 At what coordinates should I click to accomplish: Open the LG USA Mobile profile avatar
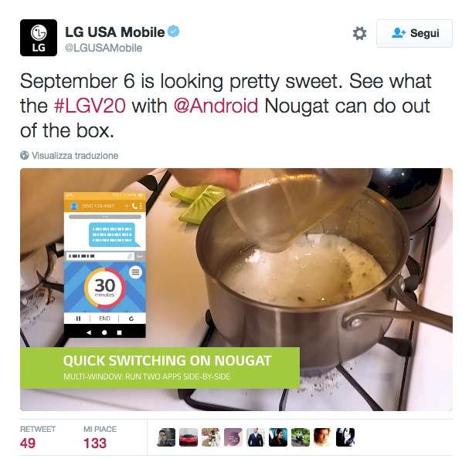pos(39,38)
